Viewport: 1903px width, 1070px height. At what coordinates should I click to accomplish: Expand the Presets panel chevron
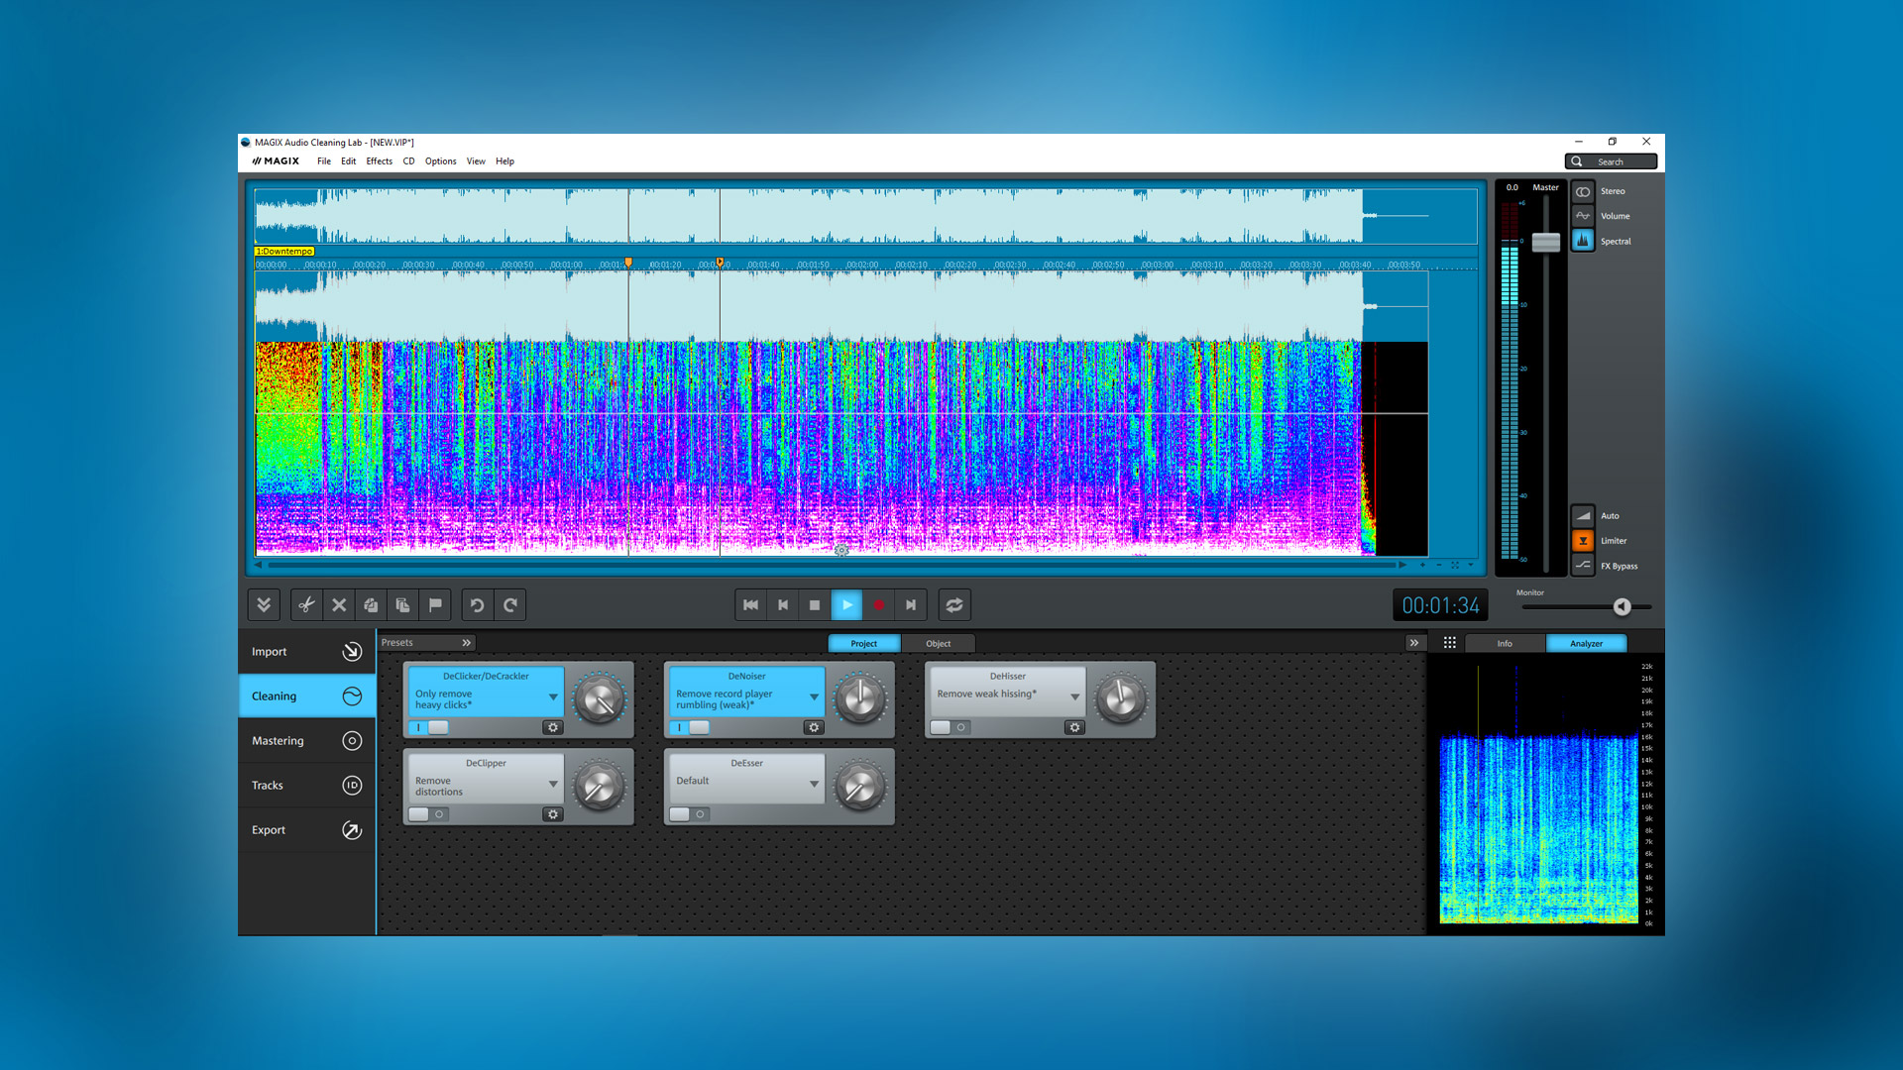point(466,643)
